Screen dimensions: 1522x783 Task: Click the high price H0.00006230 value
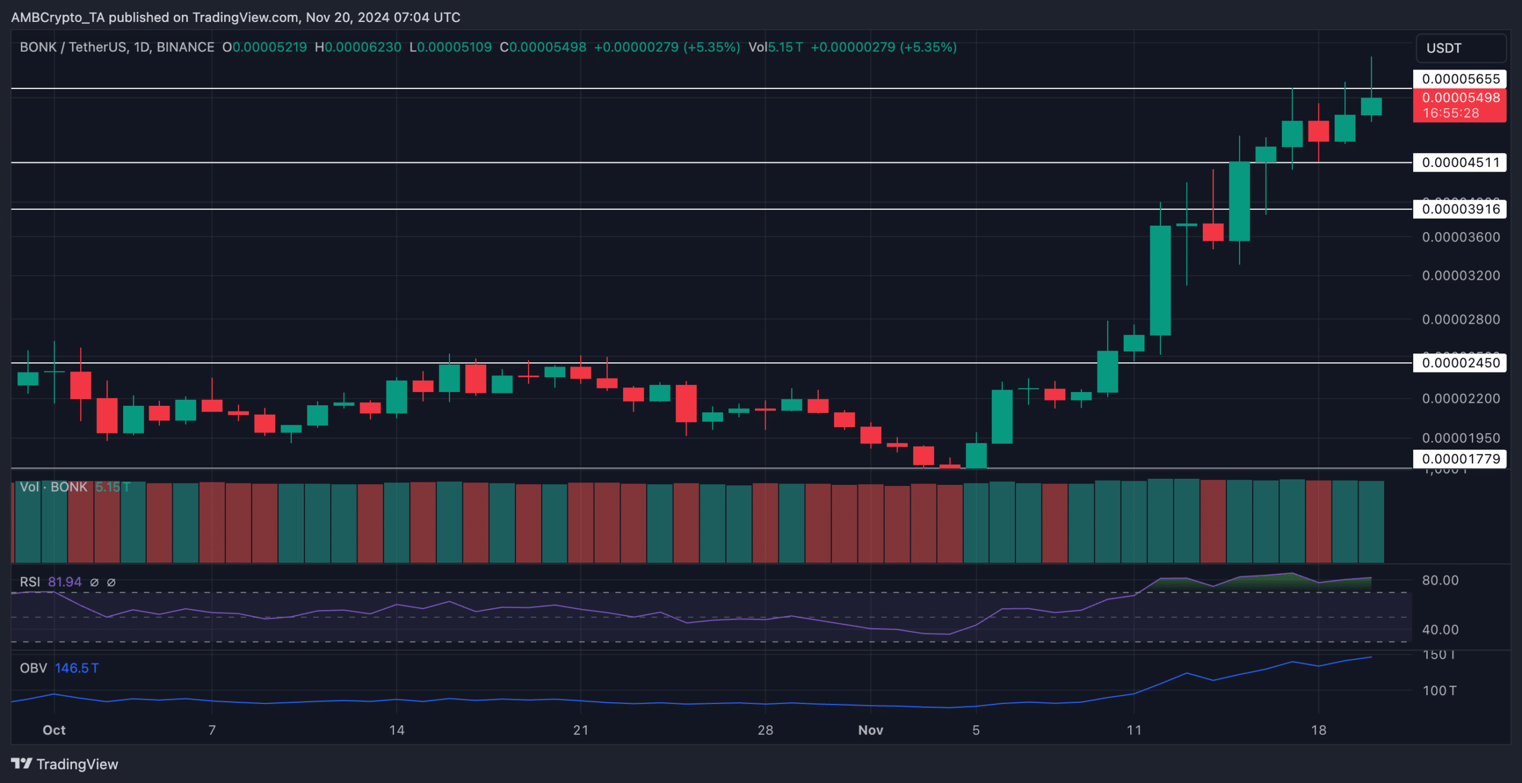358,47
